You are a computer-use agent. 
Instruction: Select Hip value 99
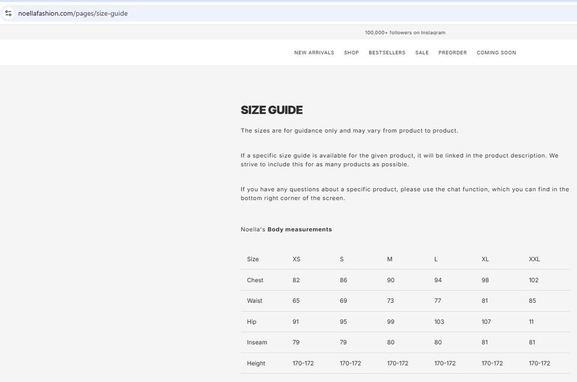point(391,322)
